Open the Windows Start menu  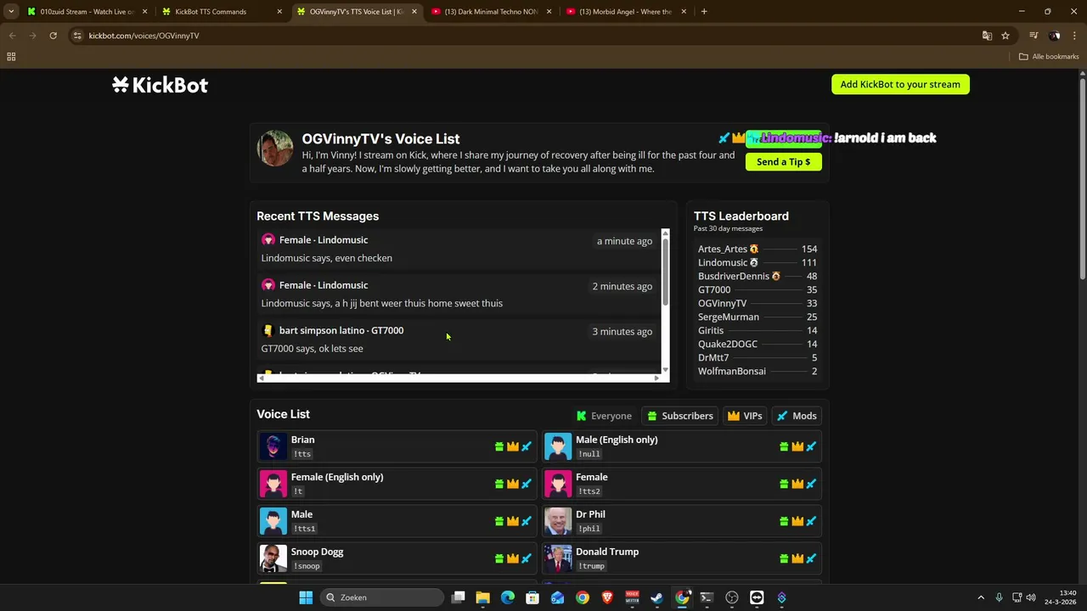point(306,597)
